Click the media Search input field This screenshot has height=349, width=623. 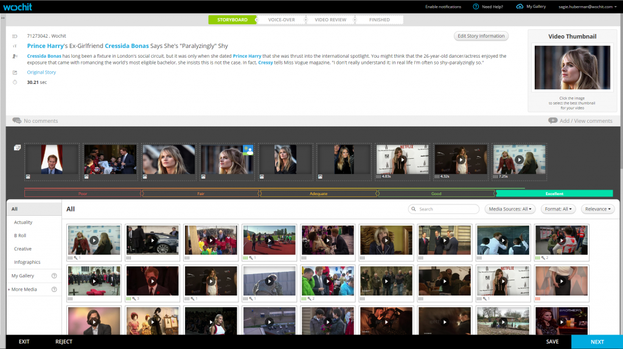(x=444, y=209)
